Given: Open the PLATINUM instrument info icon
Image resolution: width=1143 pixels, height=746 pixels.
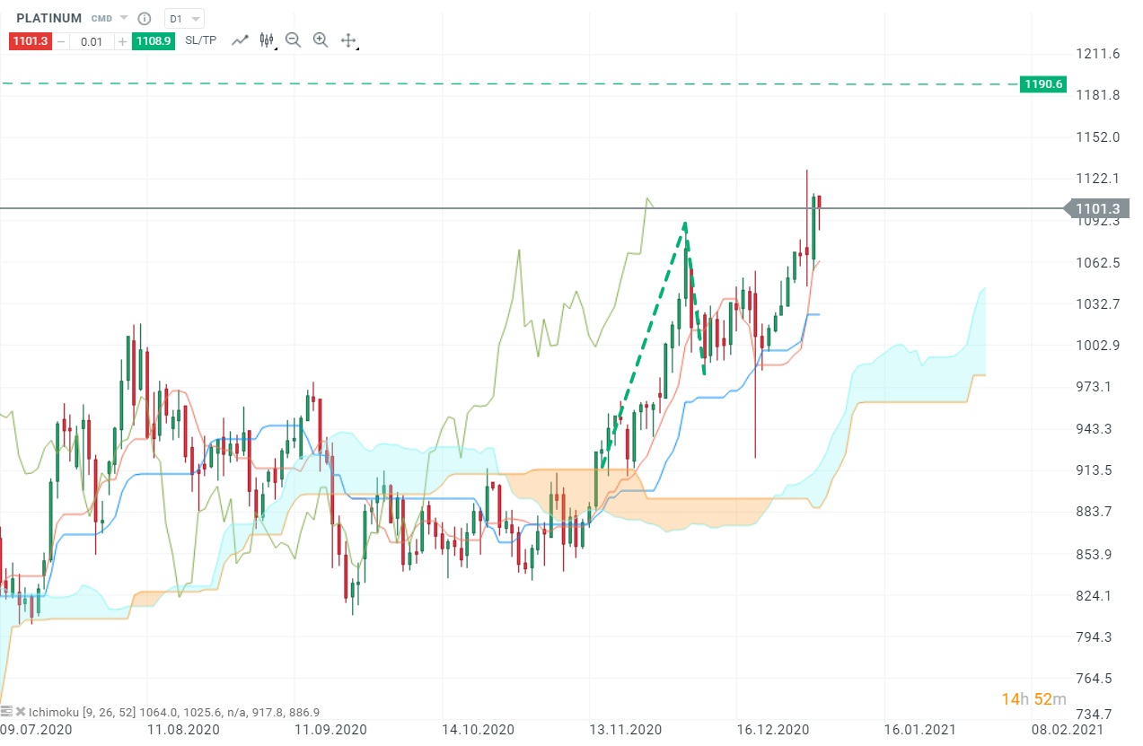Looking at the screenshot, I should coord(144,18).
